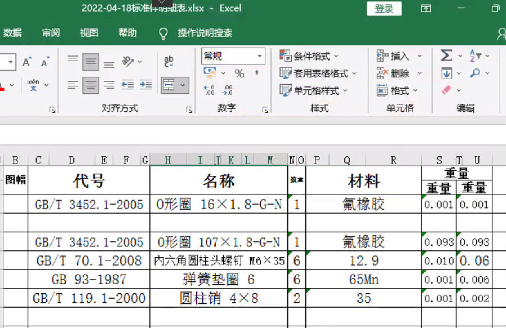Click the Wrap Text icon
Screen dimensions: 506x328
(169, 61)
